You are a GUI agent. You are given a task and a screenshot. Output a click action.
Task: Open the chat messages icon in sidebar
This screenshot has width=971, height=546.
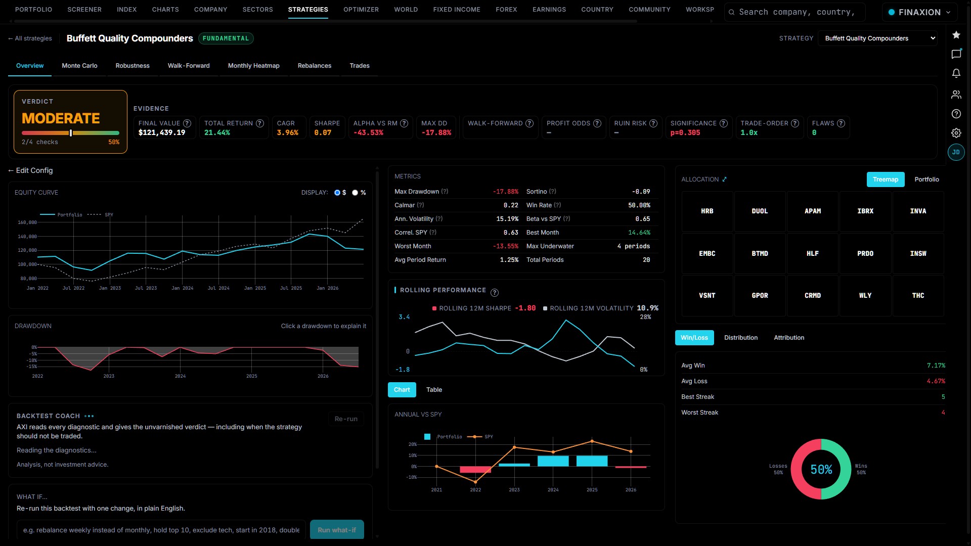tap(956, 54)
